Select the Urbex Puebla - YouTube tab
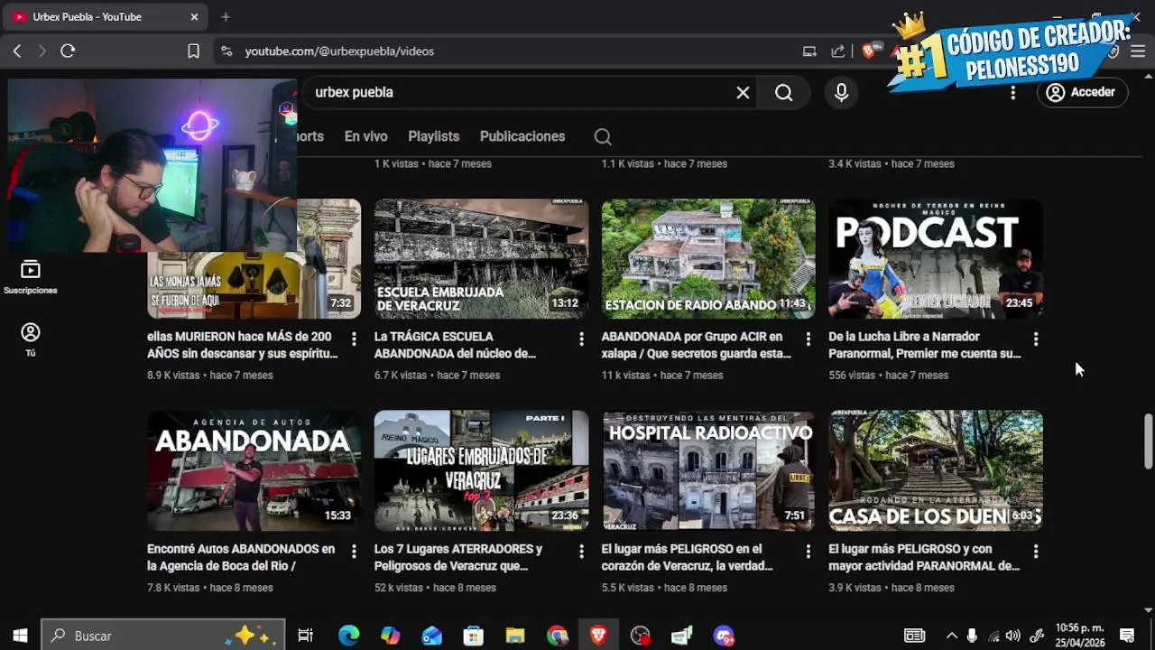Viewport: 1155px width, 650px height. pyautogui.click(x=106, y=17)
